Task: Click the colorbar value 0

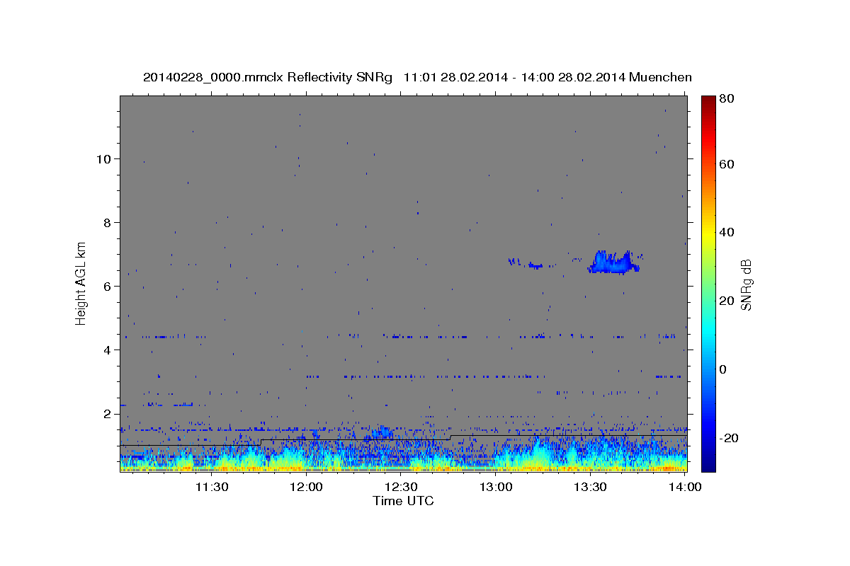Action: point(723,369)
